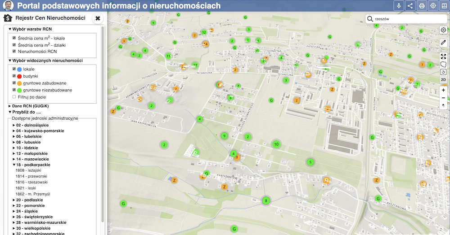Close the Rejestr Cen Nieruchomości panel
Screen dimensions: 450x235
(x=98, y=18)
